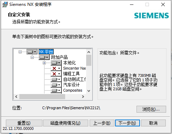This screenshot has height=134, width=172.
Task: Select the 本地化 tree item
Action: (69, 63)
